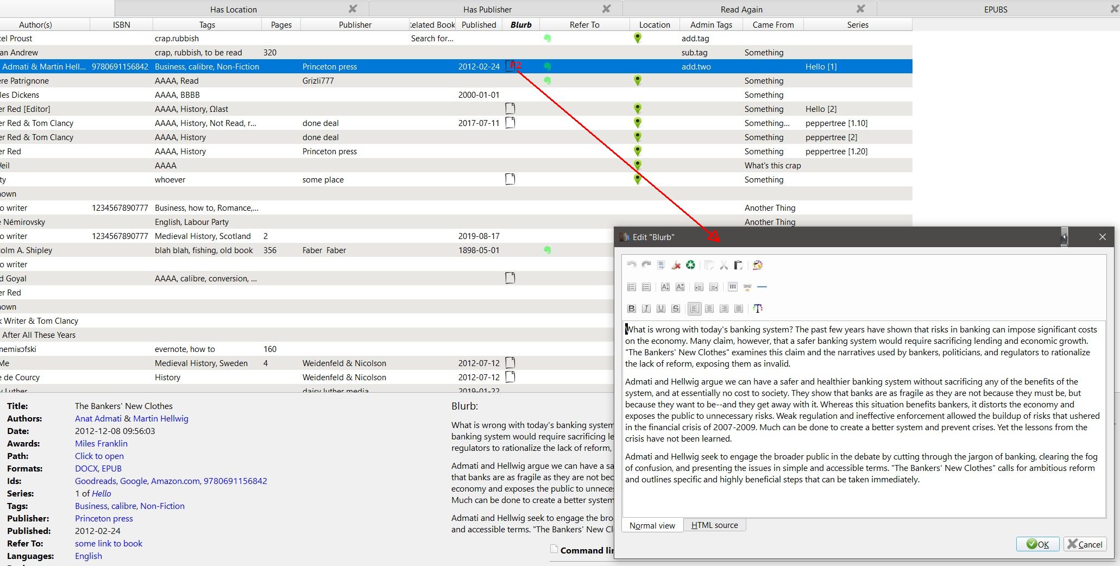Toggle italic formatting
The width and height of the screenshot is (1120, 566).
pyautogui.click(x=646, y=309)
